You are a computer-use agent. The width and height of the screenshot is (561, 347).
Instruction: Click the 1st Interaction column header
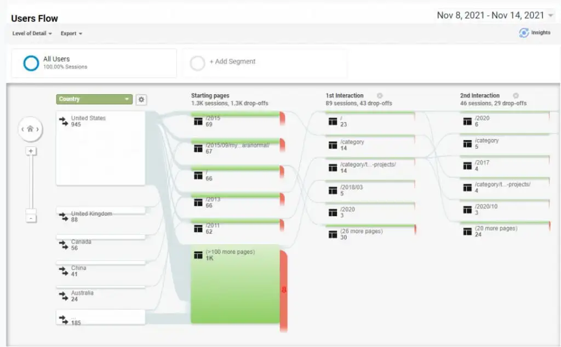click(x=345, y=95)
